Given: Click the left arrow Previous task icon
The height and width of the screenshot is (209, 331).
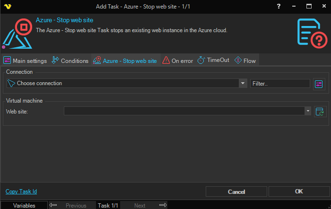Looking at the screenshot, I should point(53,205).
